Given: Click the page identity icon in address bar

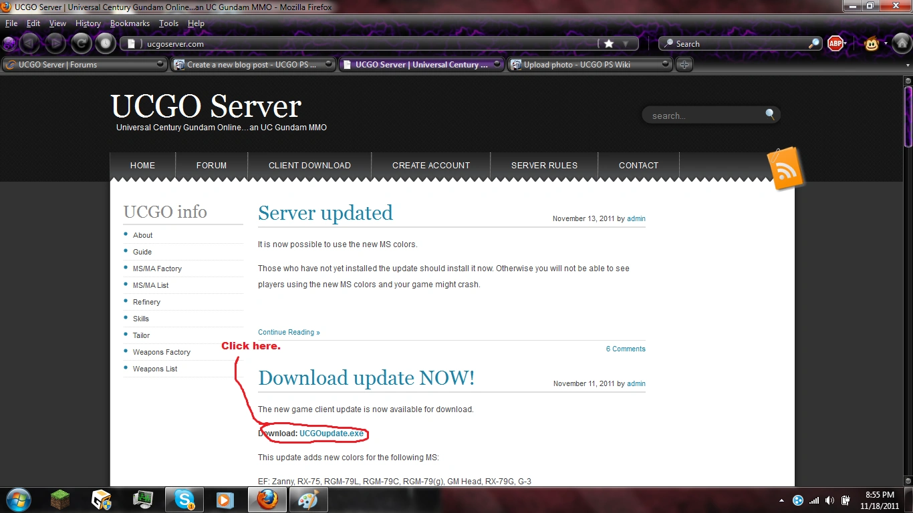Looking at the screenshot, I should point(132,44).
